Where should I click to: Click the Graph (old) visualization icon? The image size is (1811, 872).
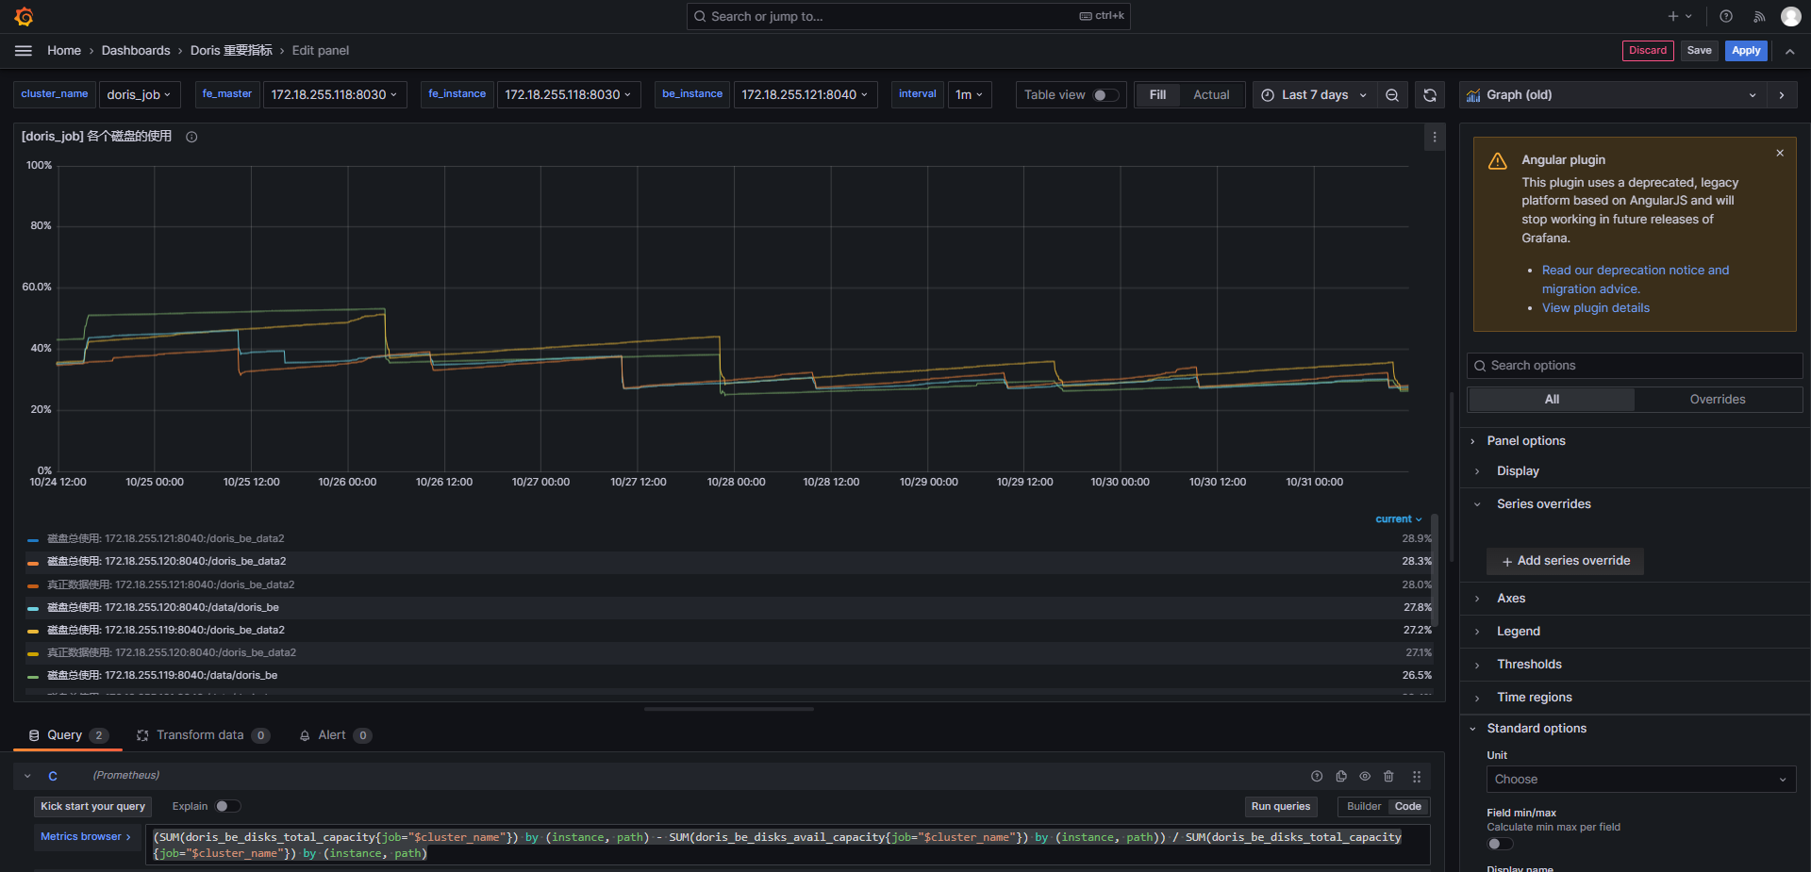pos(1473,95)
